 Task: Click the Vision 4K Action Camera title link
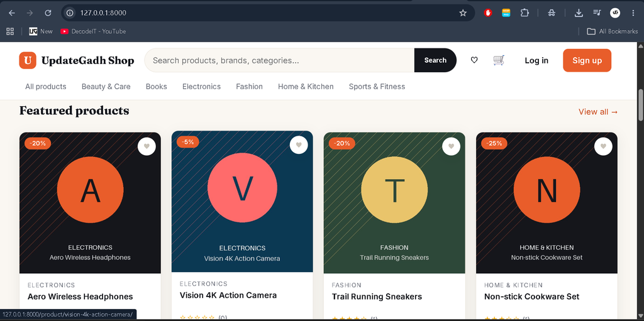point(228,295)
